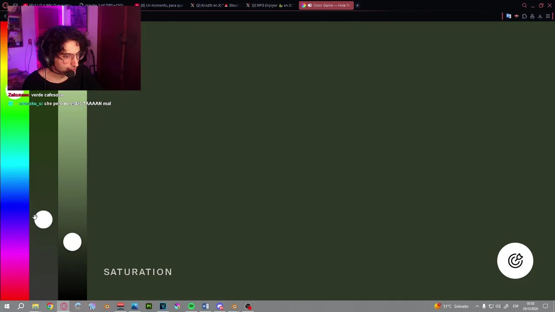Image resolution: width=555 pixels, height=312 pixels.
Task: Click the chat message 'verde cafesoso'
Action: [x=47, y=95]
